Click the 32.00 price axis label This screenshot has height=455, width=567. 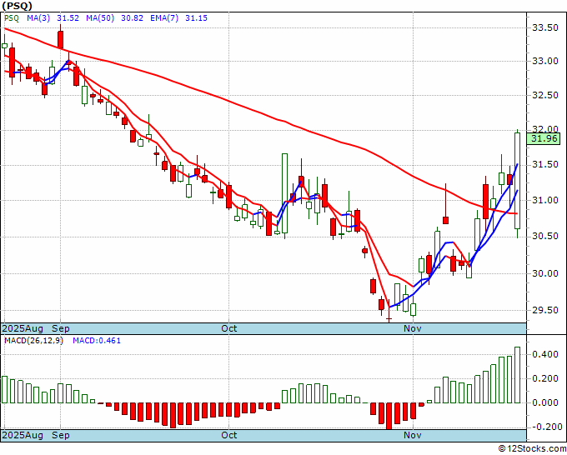point(545,129)
